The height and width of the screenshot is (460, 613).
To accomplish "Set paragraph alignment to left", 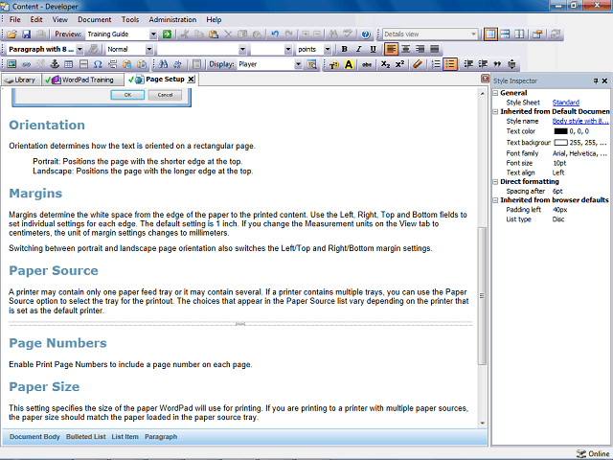I will point(392,49).
